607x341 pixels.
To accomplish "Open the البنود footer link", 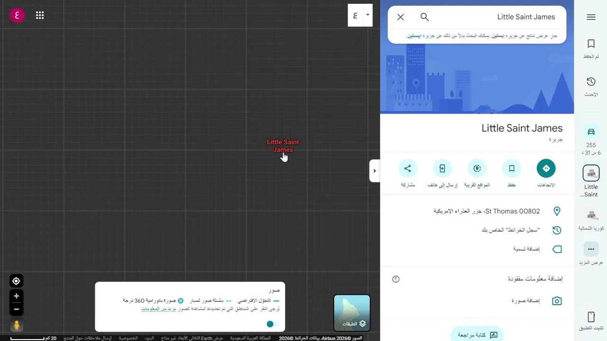I will pyautogui.click(x=149, y=338).
